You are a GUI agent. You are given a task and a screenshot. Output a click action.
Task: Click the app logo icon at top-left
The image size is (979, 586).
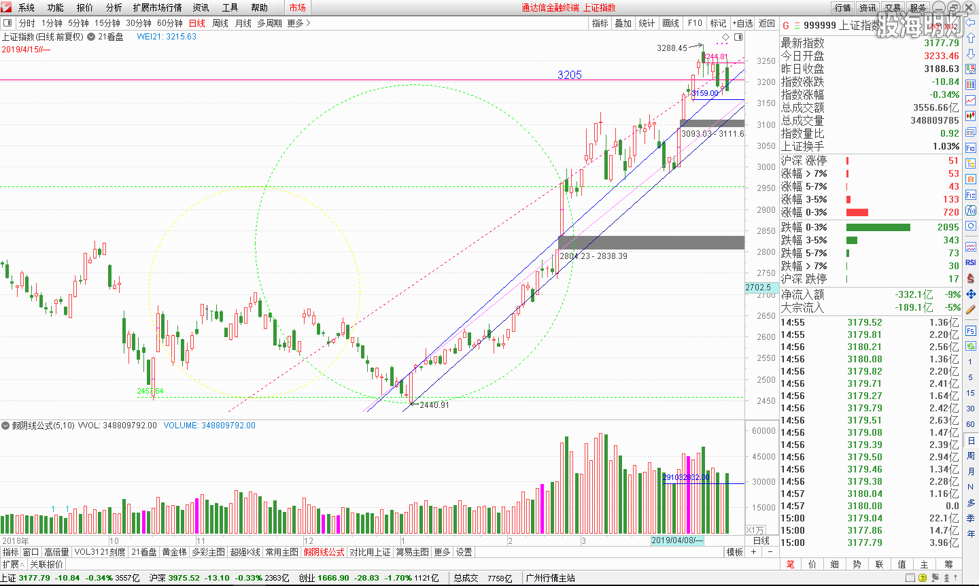7,7
